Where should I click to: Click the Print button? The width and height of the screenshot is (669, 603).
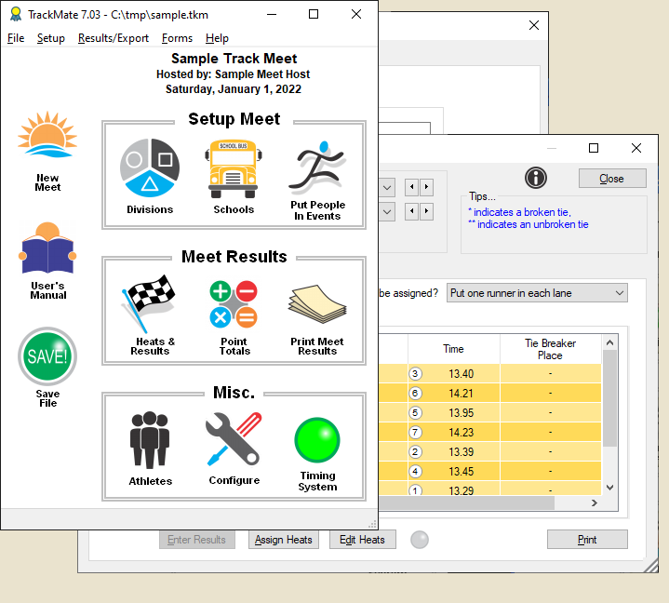pyautogui.click(x=587, y=540)
